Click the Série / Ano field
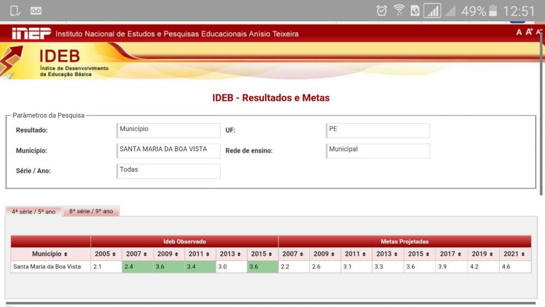 168,171
